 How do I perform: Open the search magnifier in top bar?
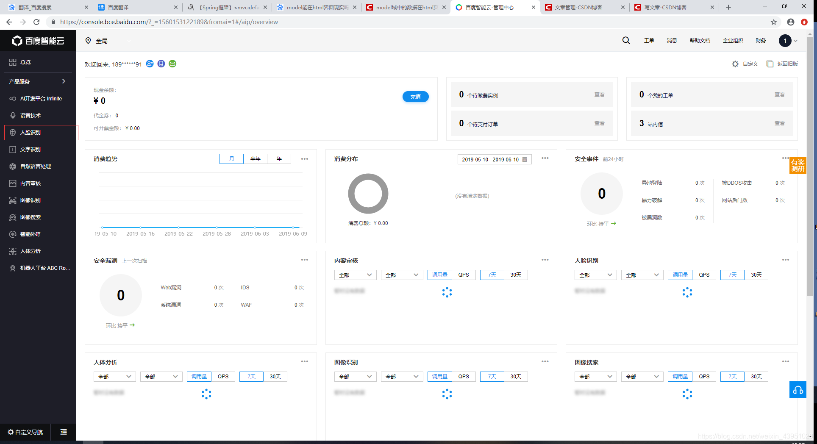(x=626, y=40)
